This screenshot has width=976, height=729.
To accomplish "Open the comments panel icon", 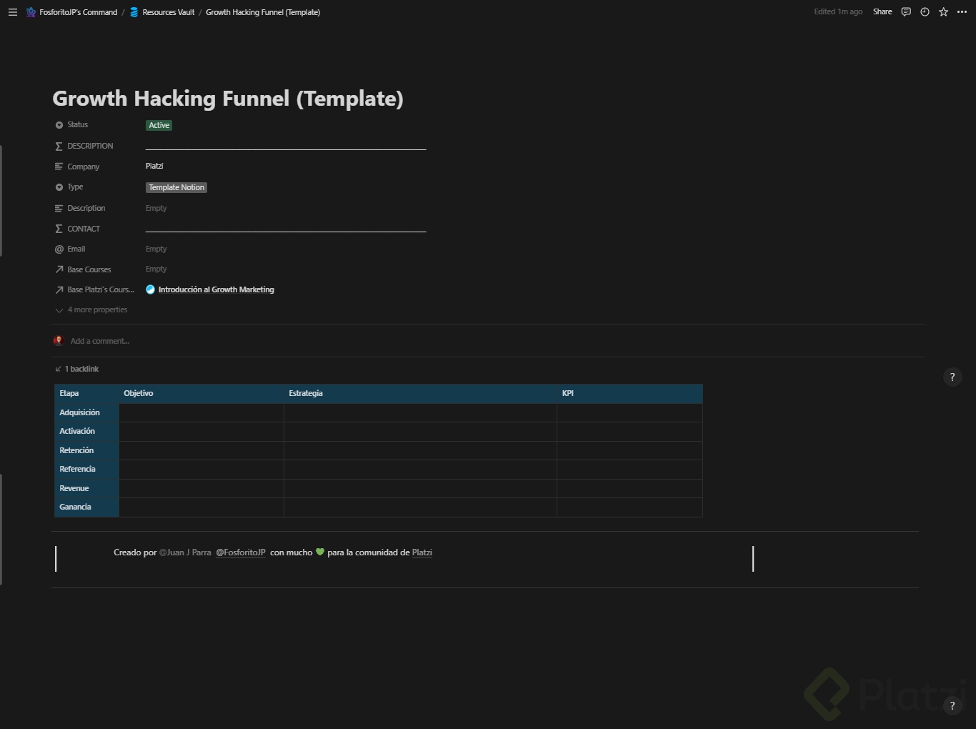I will [906, 12].
